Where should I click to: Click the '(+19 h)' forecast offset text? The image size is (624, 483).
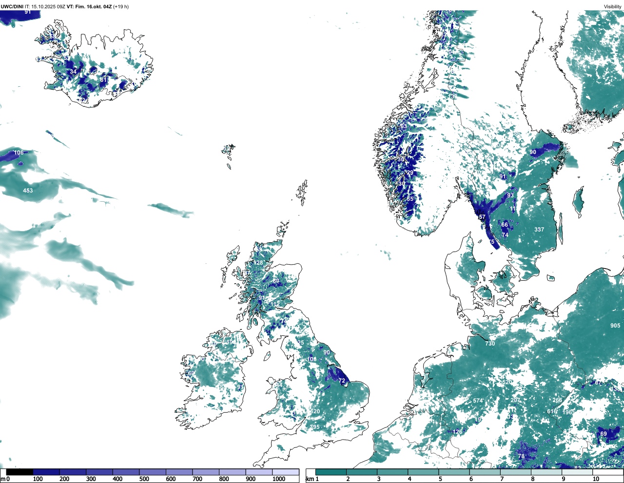(x=121, y=6)
